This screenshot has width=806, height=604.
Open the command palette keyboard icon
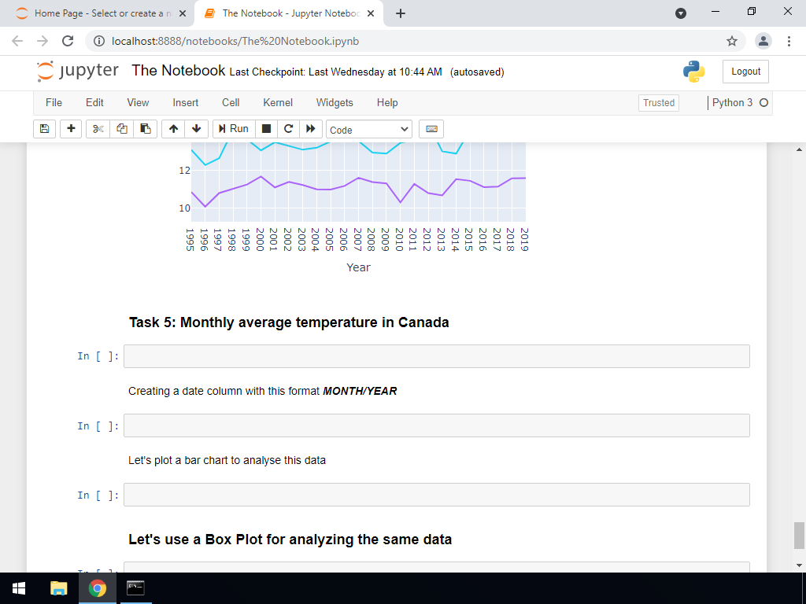pos(431,129)
